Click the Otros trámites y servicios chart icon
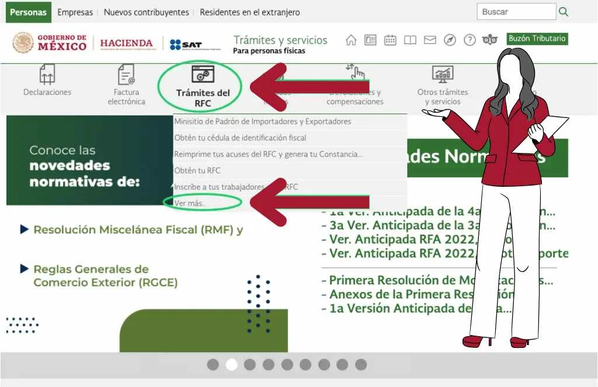Viewport: 598px width, 387px height. click(x=443, y=74)
